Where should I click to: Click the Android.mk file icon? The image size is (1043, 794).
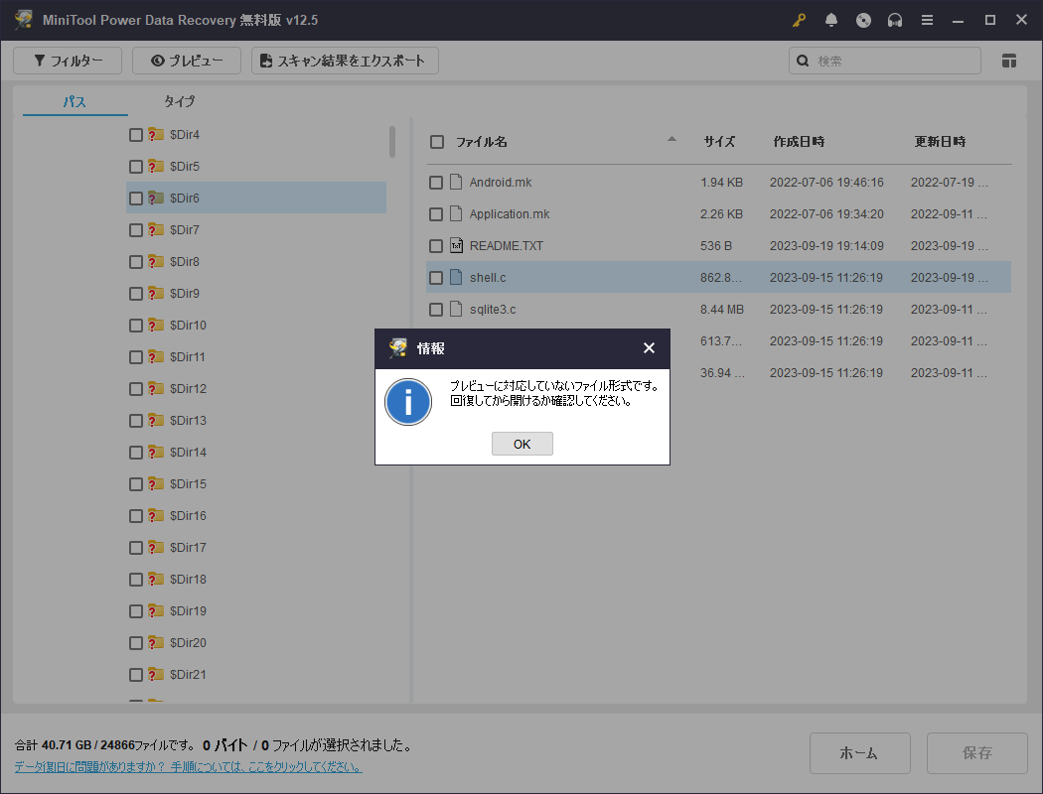(x=456, y=182)
